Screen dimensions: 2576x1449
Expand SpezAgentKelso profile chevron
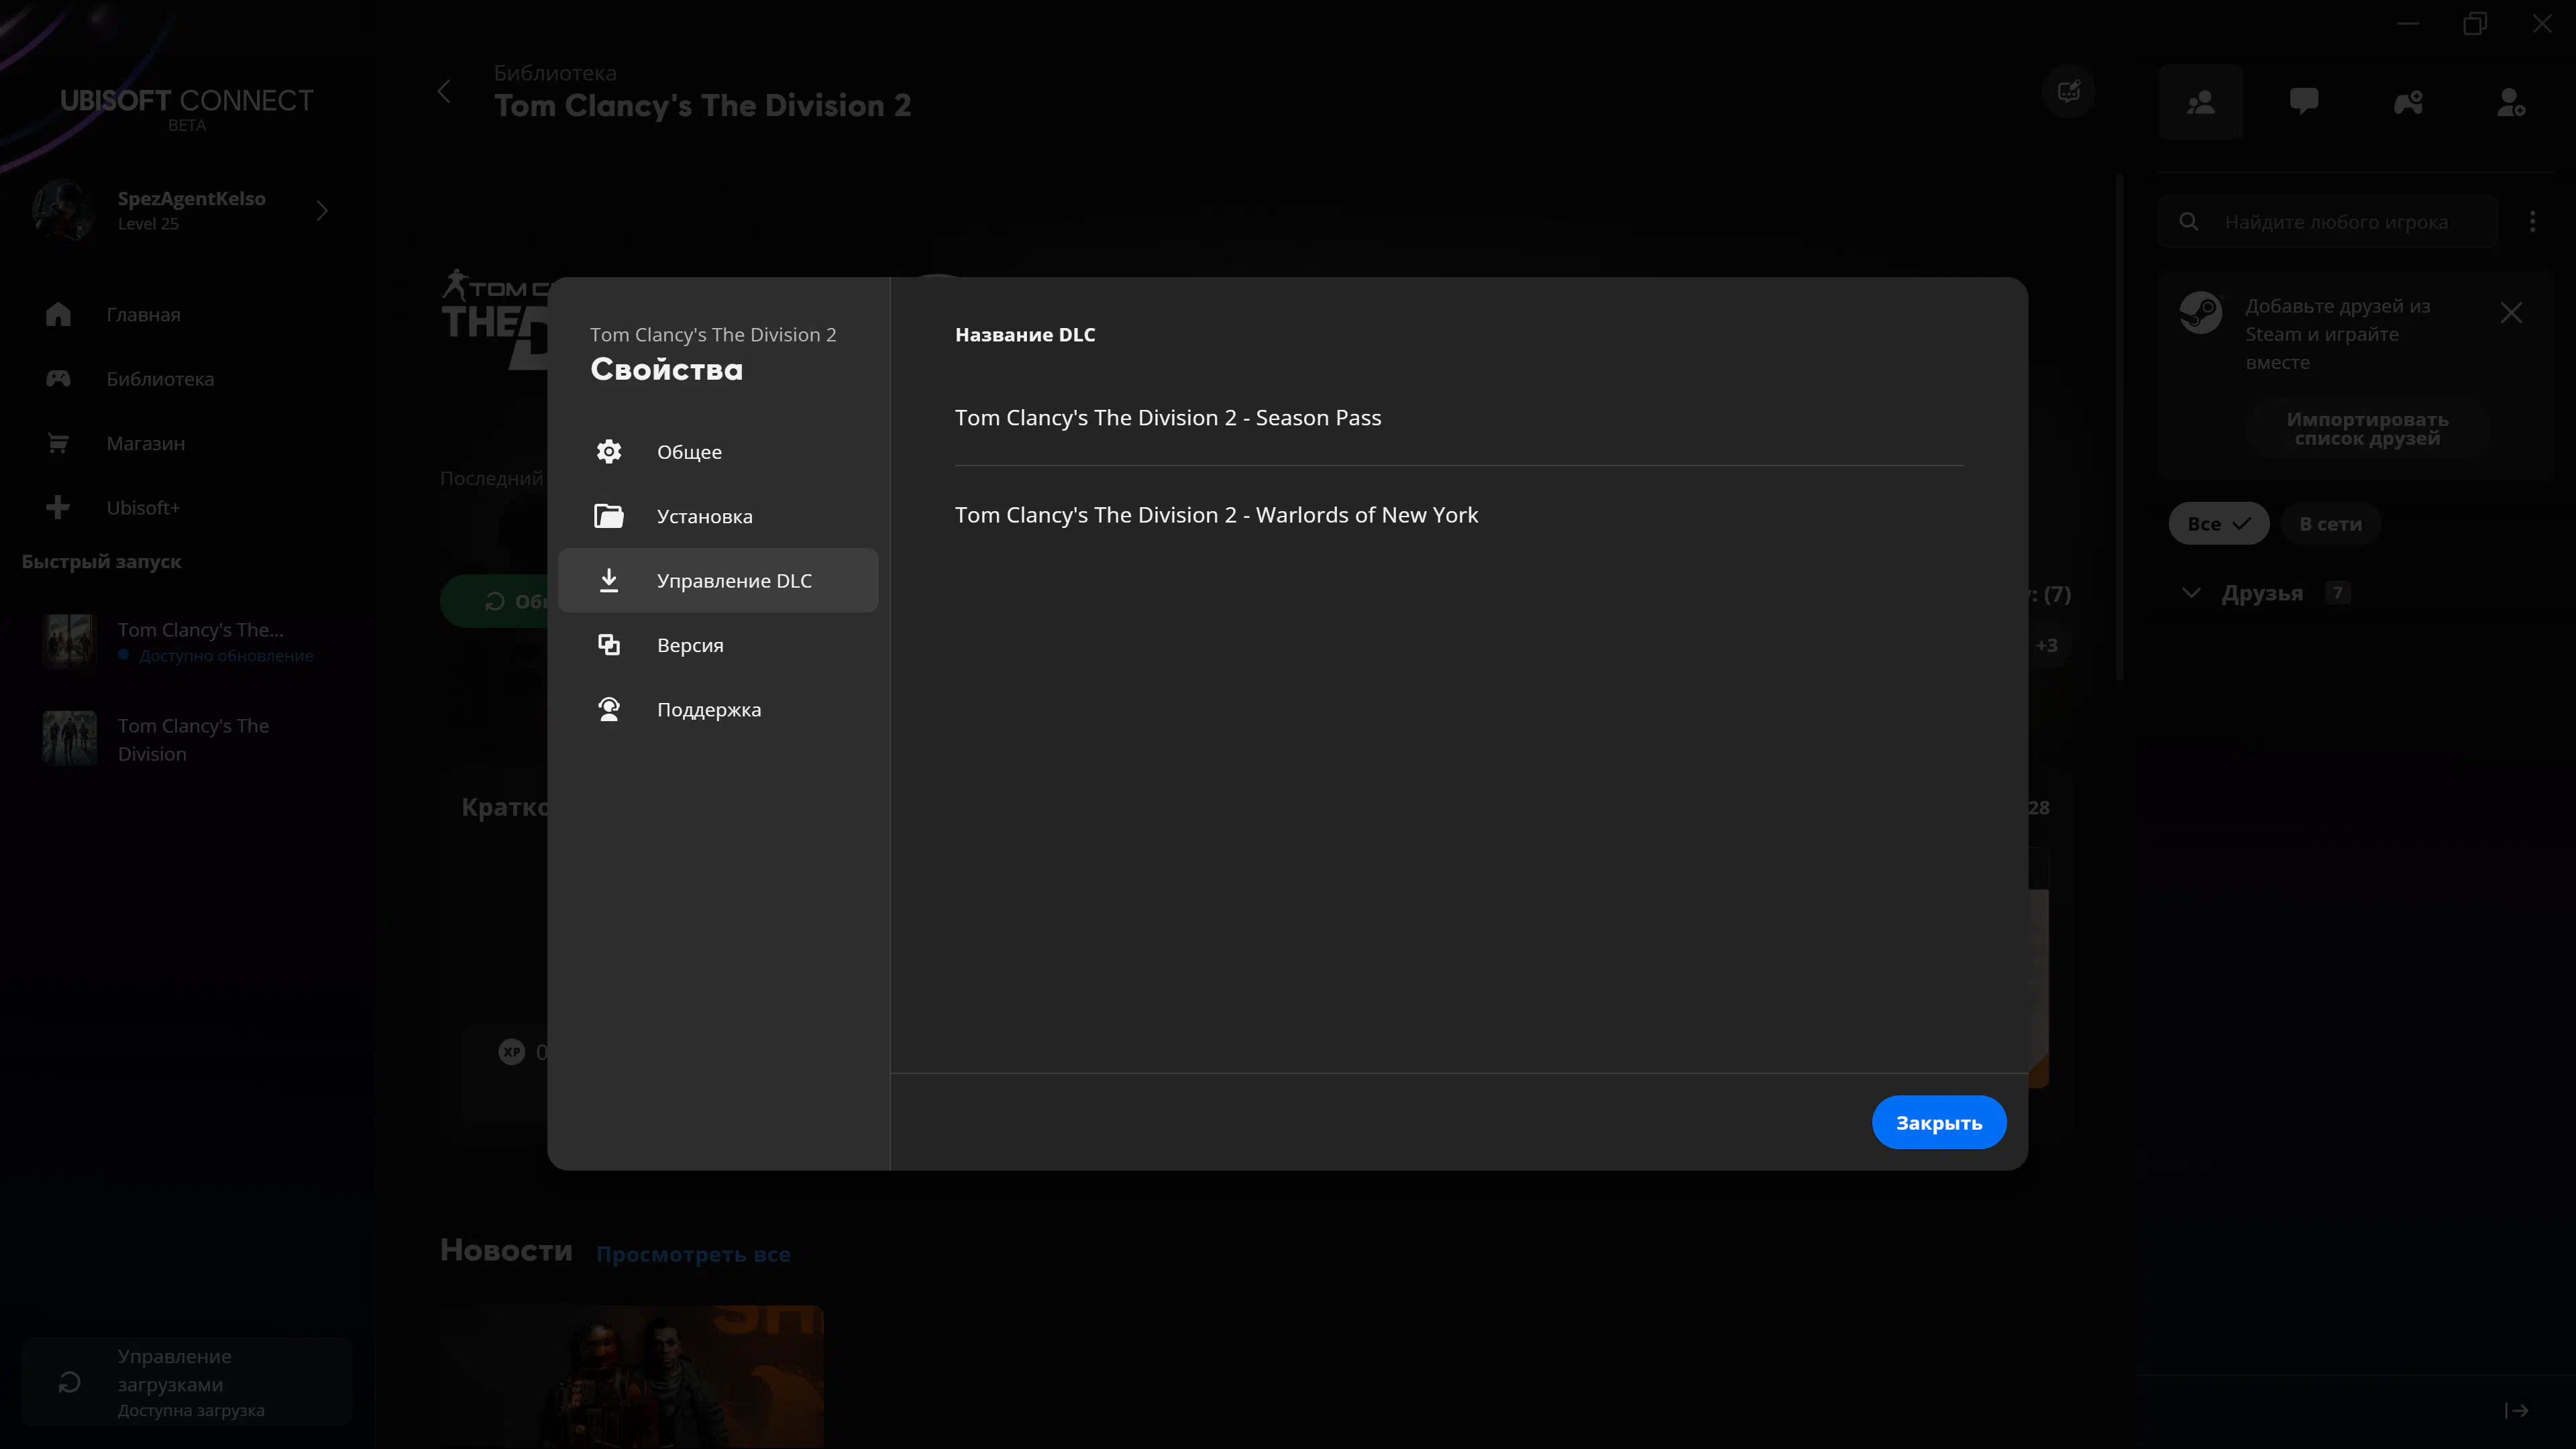322,211
